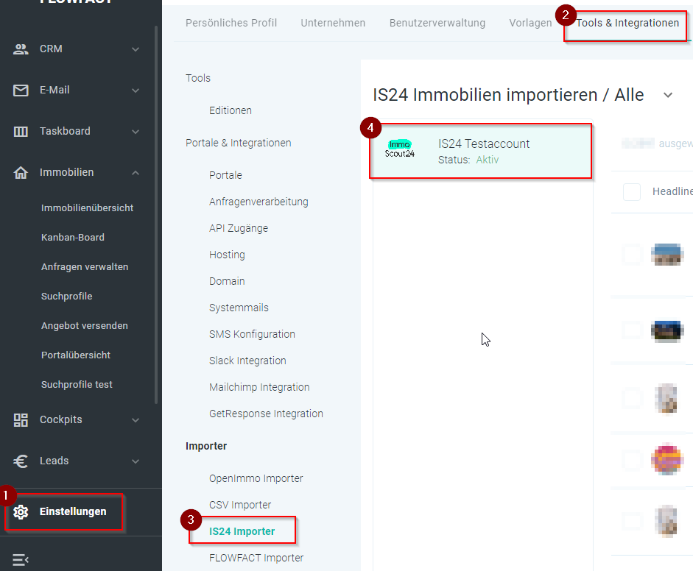Open dropdown next to IS24 Immobilien importieren
693x571 pixels.
coord(668,95)
